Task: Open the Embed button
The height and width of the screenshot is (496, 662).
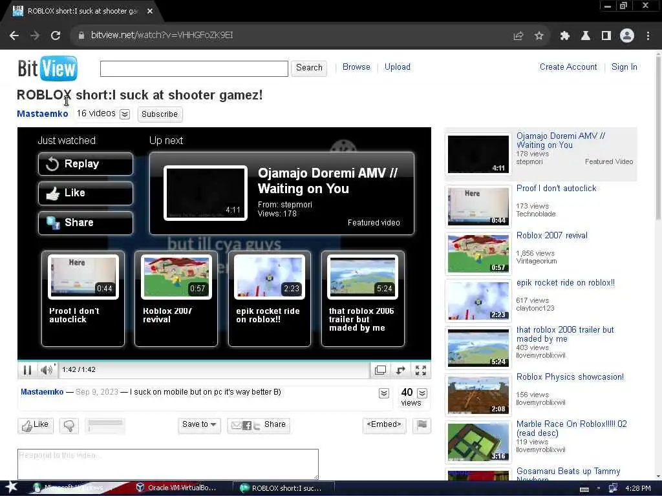Action: 384,425
